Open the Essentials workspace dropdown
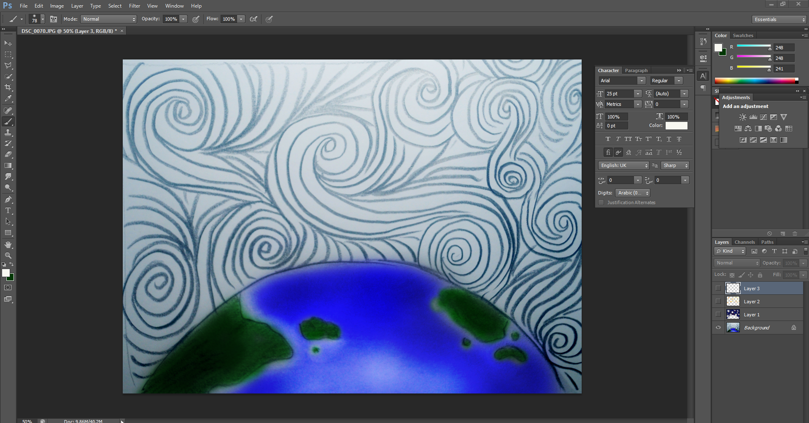The width and height of the screenshot is (809, 423). [x=779, y=19]
